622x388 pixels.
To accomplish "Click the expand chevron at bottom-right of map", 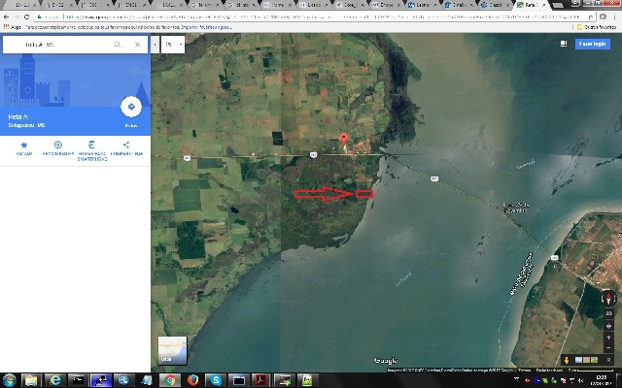I will click(608, 360).
